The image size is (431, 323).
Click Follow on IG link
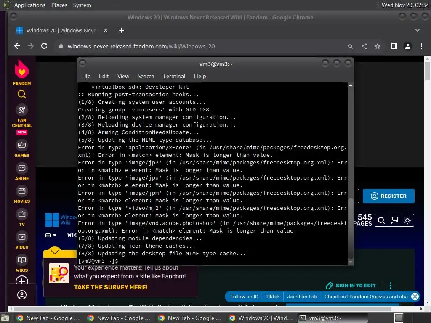(244, 297)
